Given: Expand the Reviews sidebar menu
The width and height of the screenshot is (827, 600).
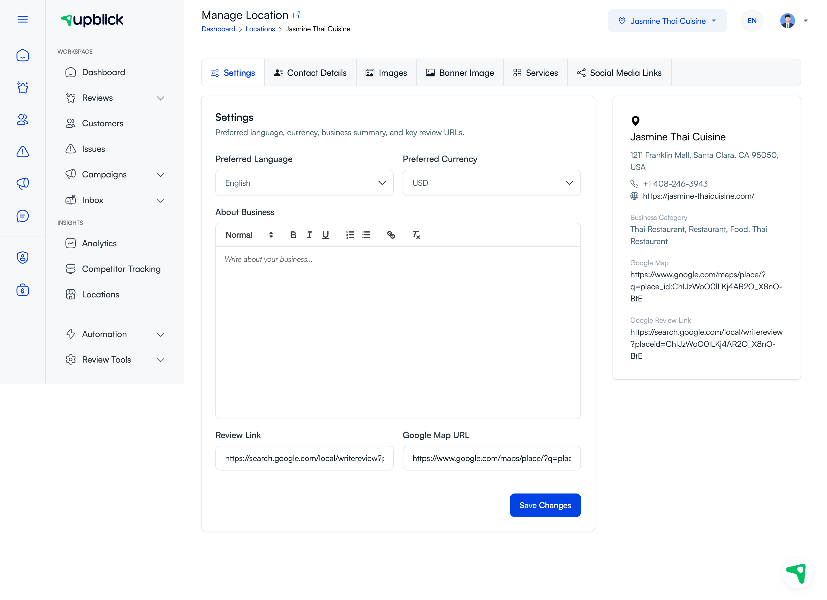Looking at the screenshot, I should [115, 98].
